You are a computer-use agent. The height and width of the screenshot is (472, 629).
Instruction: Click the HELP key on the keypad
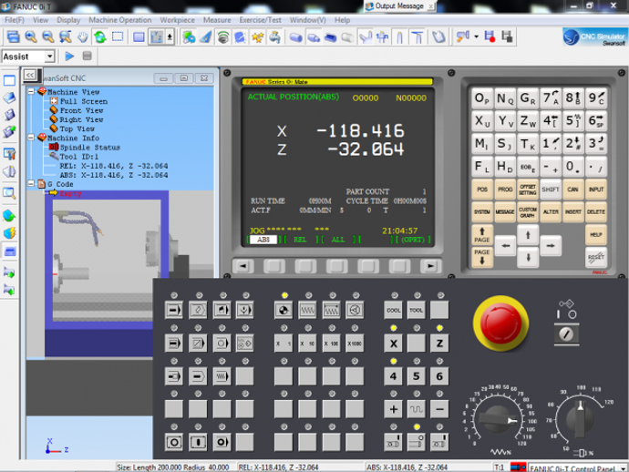596,234
